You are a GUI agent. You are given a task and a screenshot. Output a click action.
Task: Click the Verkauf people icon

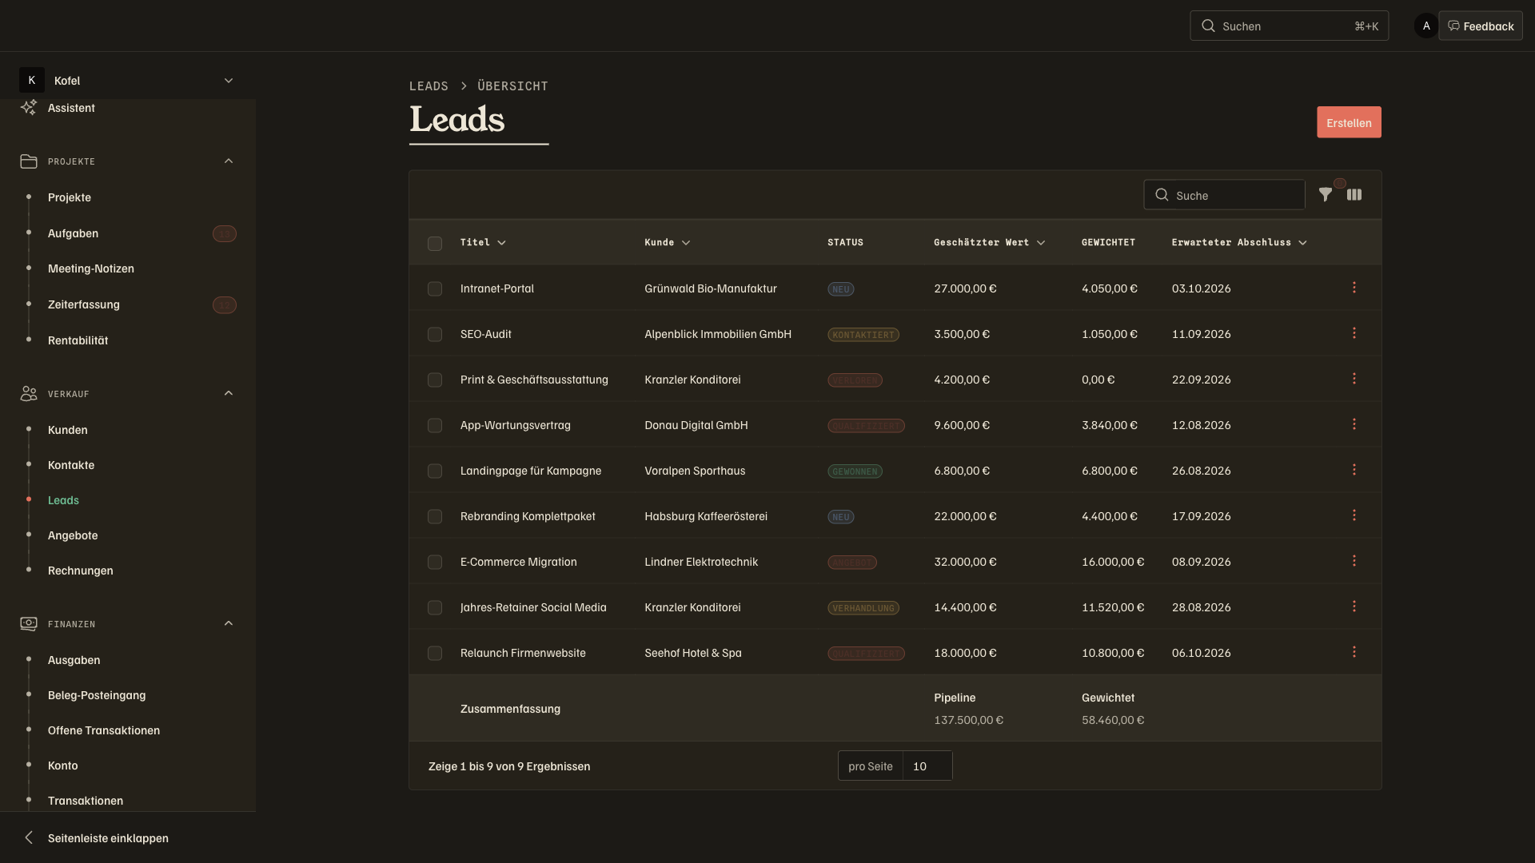point(29,394)
